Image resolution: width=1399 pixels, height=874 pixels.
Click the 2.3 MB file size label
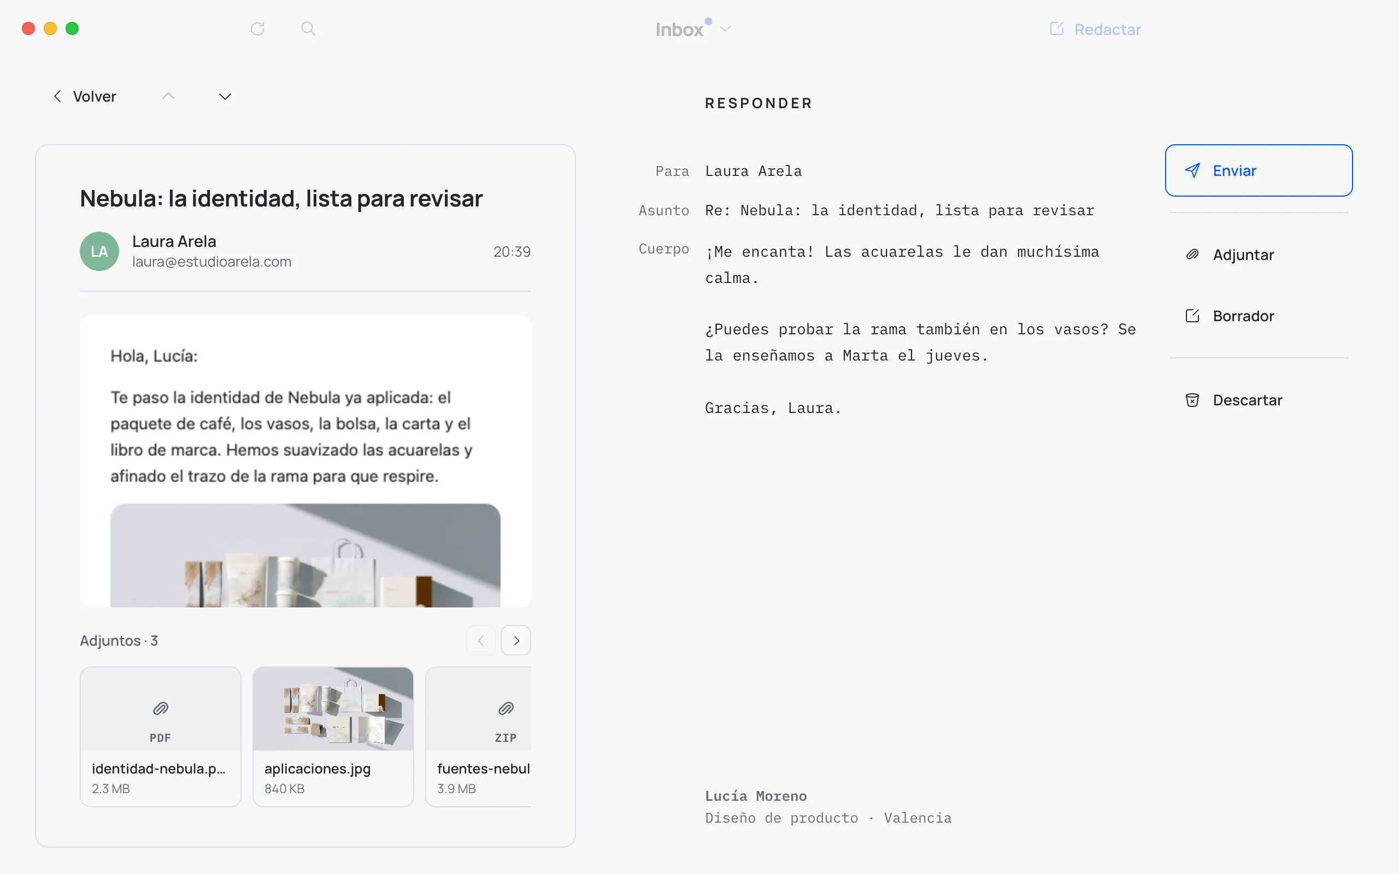pos(110,788)
